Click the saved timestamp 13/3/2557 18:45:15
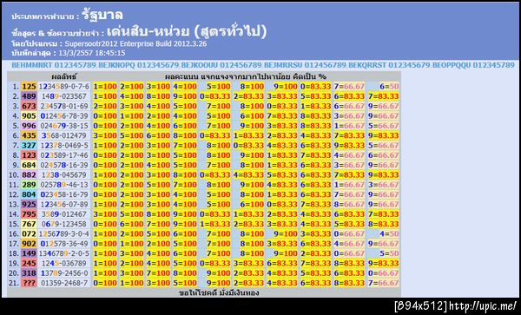Screen dimensions: 521x315 click(x=92, y=53)
